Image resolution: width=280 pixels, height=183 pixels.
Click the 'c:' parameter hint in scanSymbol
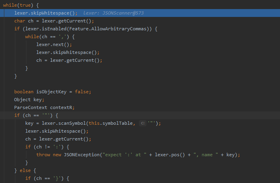click(x=143, y=123)
